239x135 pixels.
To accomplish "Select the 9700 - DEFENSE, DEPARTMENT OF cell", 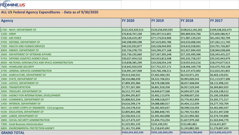I will [x=61, y=42].
